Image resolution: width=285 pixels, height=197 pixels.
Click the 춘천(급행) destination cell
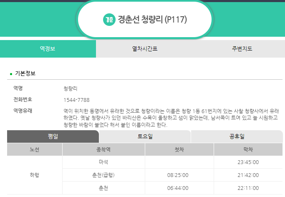tap(103, 175)
